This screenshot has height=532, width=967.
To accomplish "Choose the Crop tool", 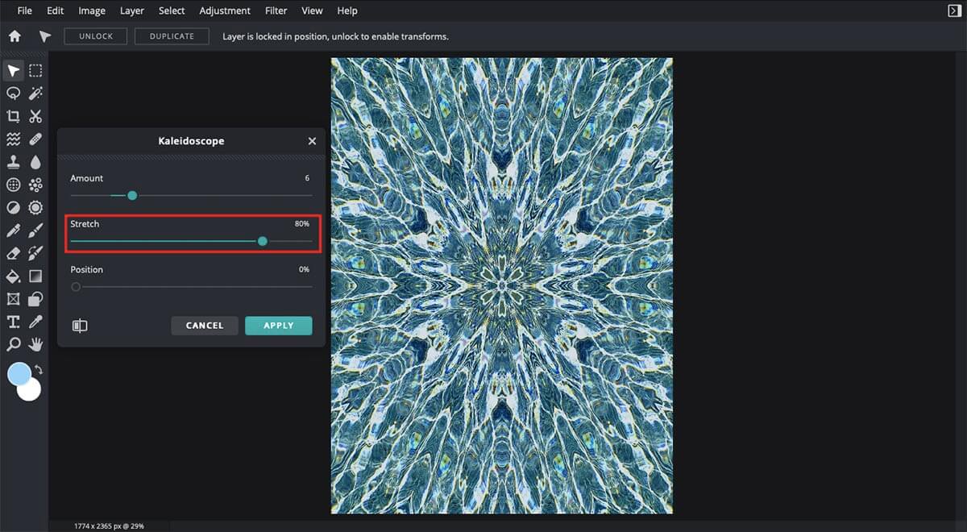I will coord(13,116).
